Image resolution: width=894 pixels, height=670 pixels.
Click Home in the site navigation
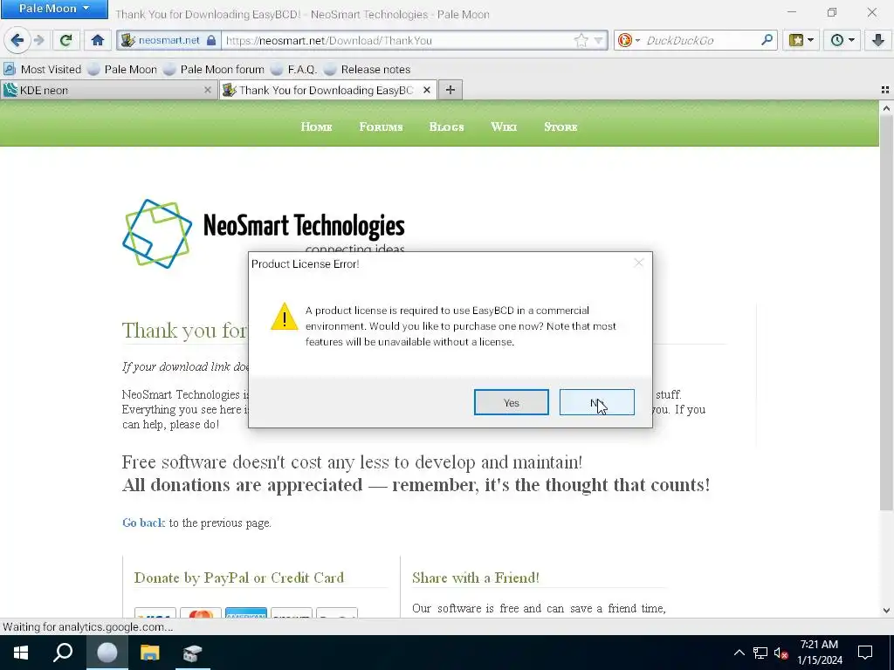[316, 127]
